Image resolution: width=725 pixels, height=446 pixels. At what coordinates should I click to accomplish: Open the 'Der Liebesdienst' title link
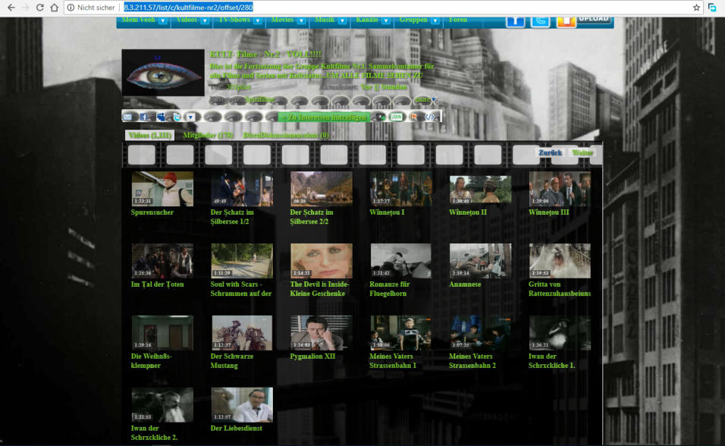click(237, 429)
